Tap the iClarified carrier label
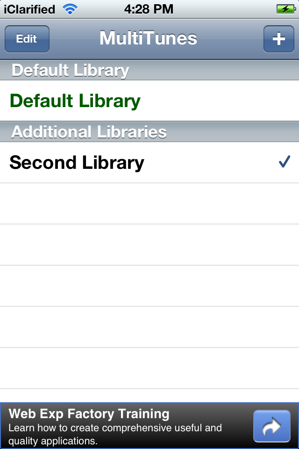This screenshot has height=449, width=299. click(x=29, y=9)
